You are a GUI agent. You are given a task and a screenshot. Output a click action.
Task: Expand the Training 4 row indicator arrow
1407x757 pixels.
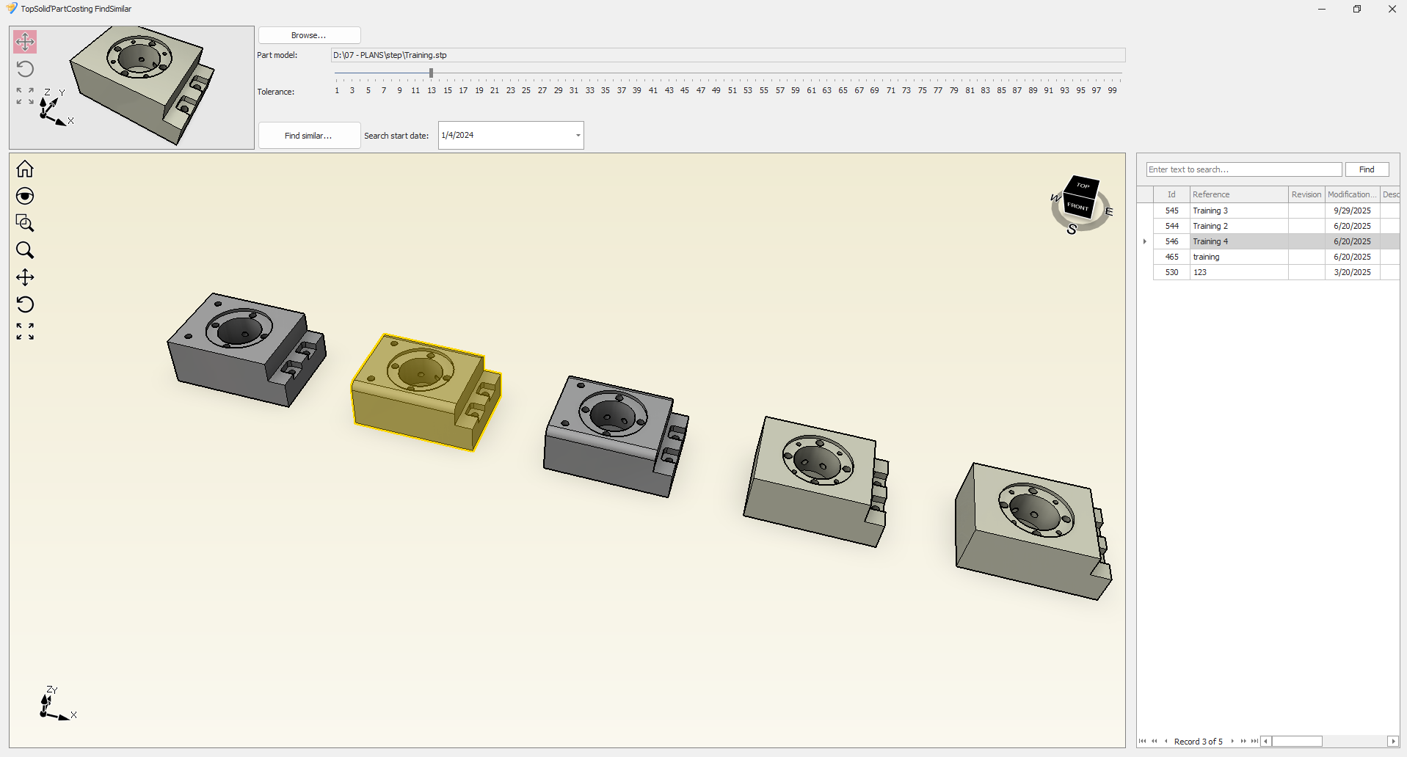pyautogui.click(x=1145, y=241)
